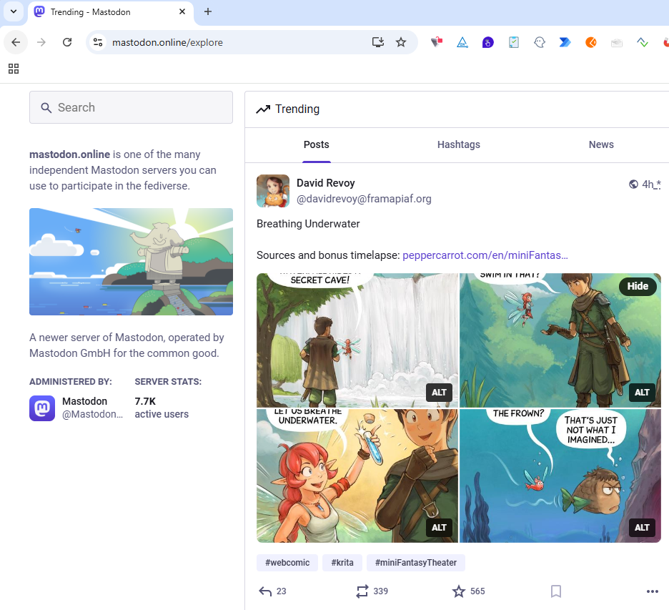Open David Revoy's avatar
This screenshot has width=669, height=610.
[x=273, y=191]
